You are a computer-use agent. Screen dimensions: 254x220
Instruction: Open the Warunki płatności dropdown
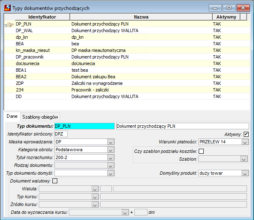[x=245, y=142]
